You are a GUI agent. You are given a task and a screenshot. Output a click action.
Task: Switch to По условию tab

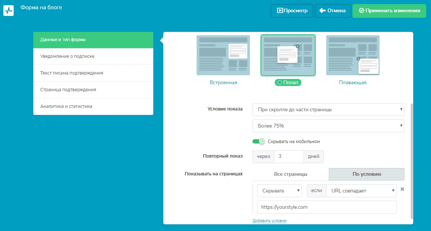tap(367, 174)
